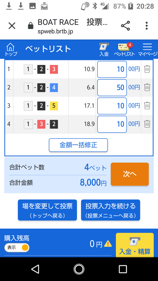Image resolution: width=158 pixels, height=281 pixels.
Task: Proceed with the orange 次へ button
Action: (x=130, y=174)
